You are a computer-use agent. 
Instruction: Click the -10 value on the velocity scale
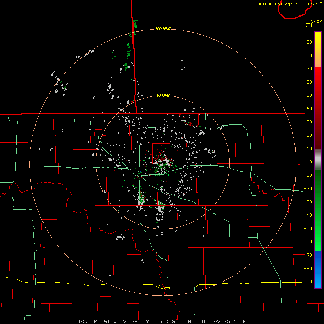point(308,175)
